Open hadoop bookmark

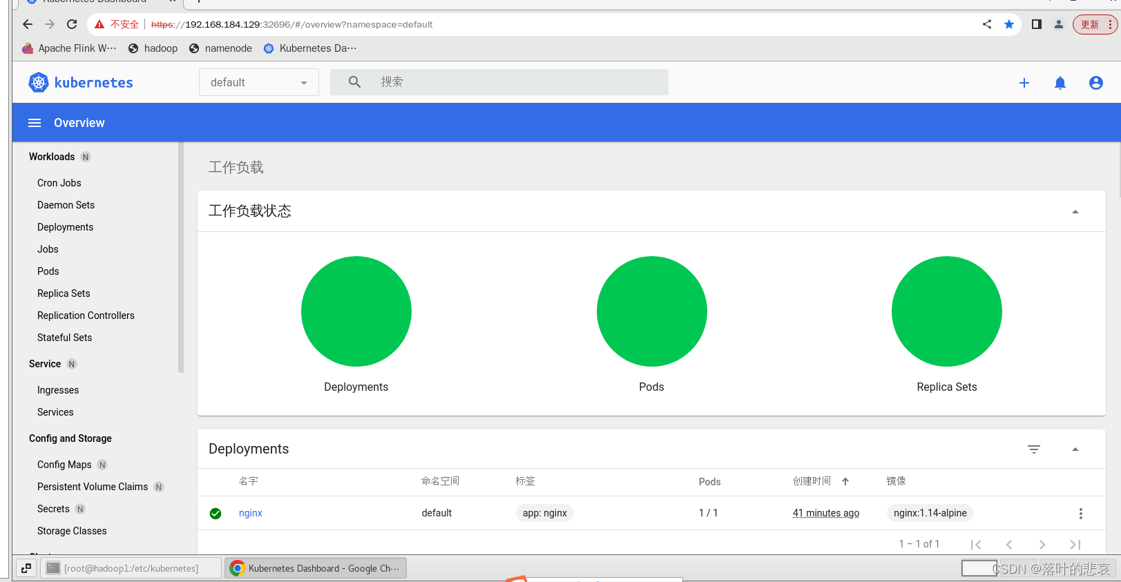153,48
